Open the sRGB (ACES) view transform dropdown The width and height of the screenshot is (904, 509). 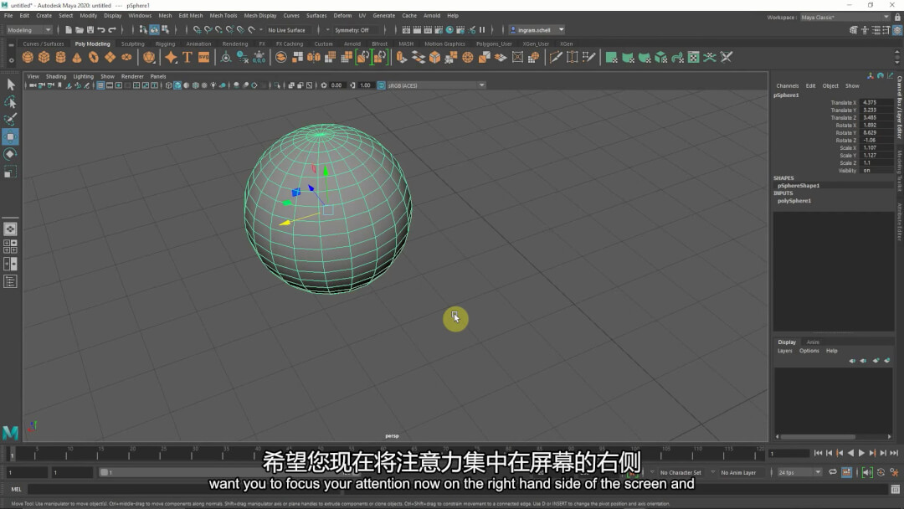tap(436, 85)
